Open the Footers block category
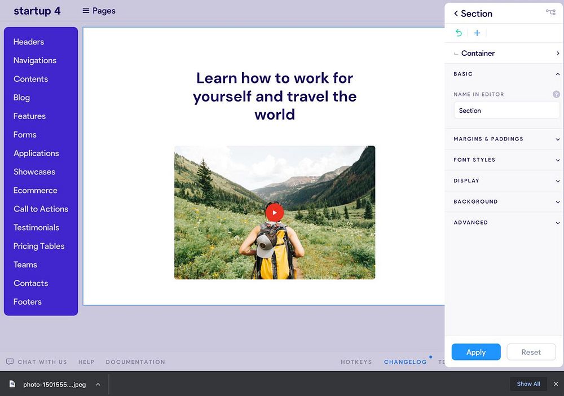The image size is (564, 396). (x=27, y=302)
